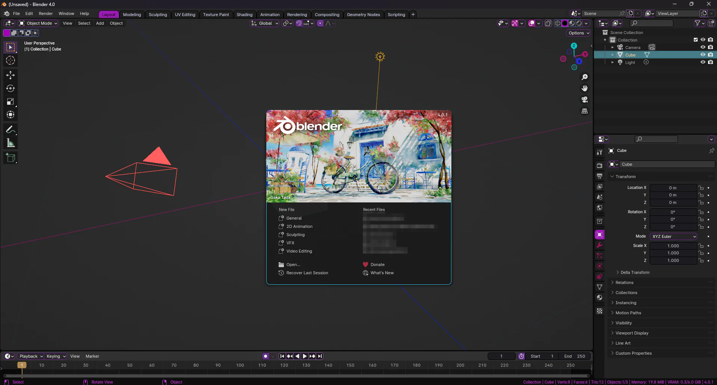Open the View Layer properties tab
The image size is (717, 385).
[x=600, y=186]
